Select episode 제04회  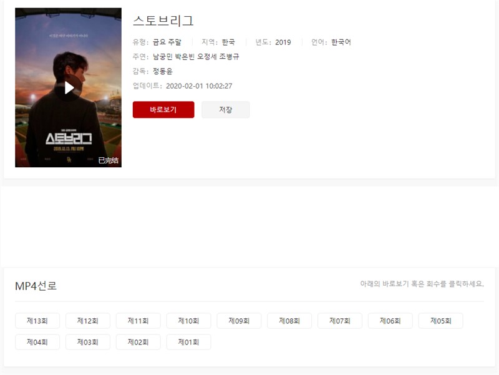37,342
